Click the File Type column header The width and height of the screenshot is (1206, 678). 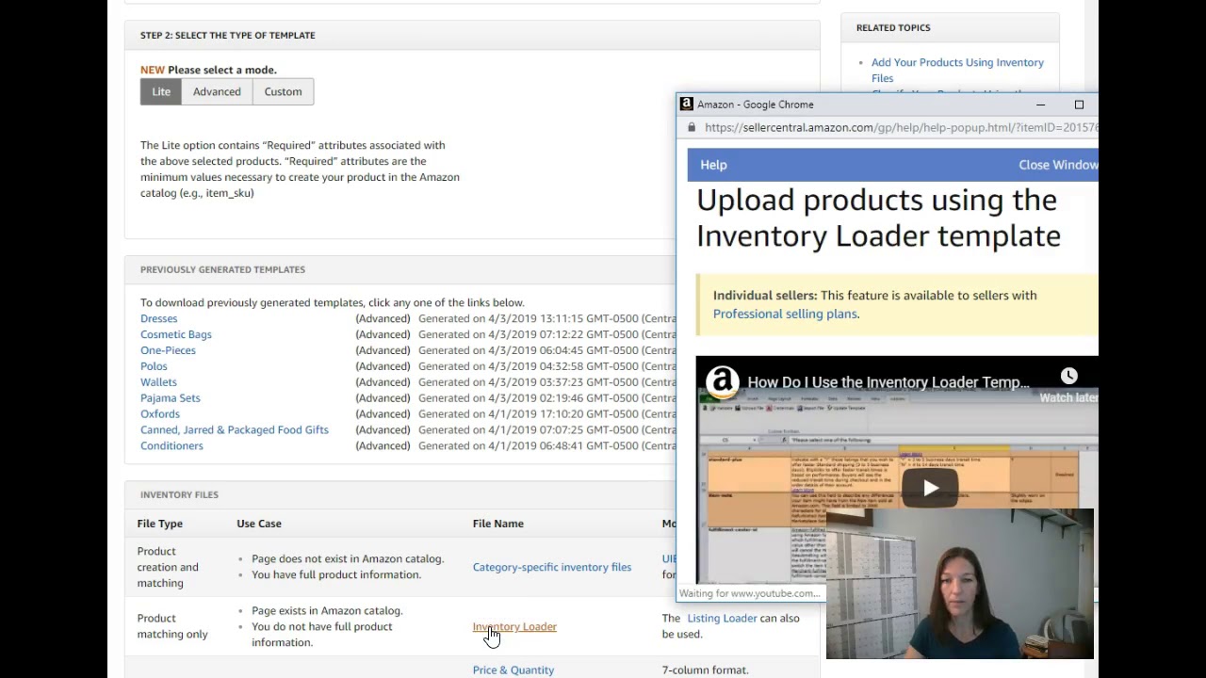click(160, 524)
